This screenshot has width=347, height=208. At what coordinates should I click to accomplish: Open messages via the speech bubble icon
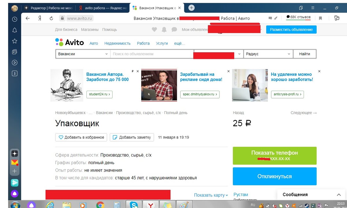(x=174, y=29)
